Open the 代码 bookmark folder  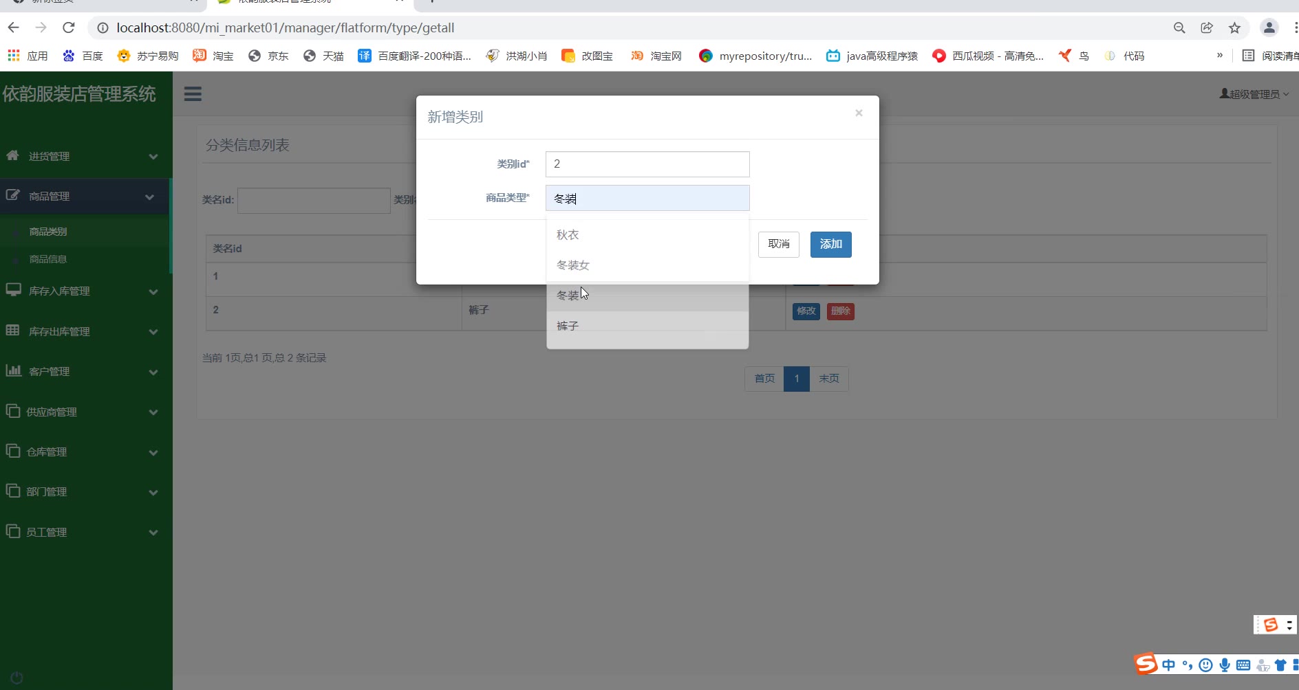coord(1124,56)
